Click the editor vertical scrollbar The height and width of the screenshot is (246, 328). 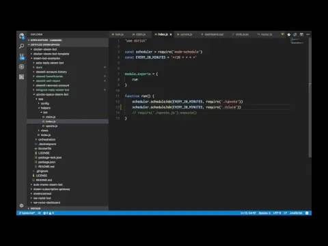click(x=310, y=98)
